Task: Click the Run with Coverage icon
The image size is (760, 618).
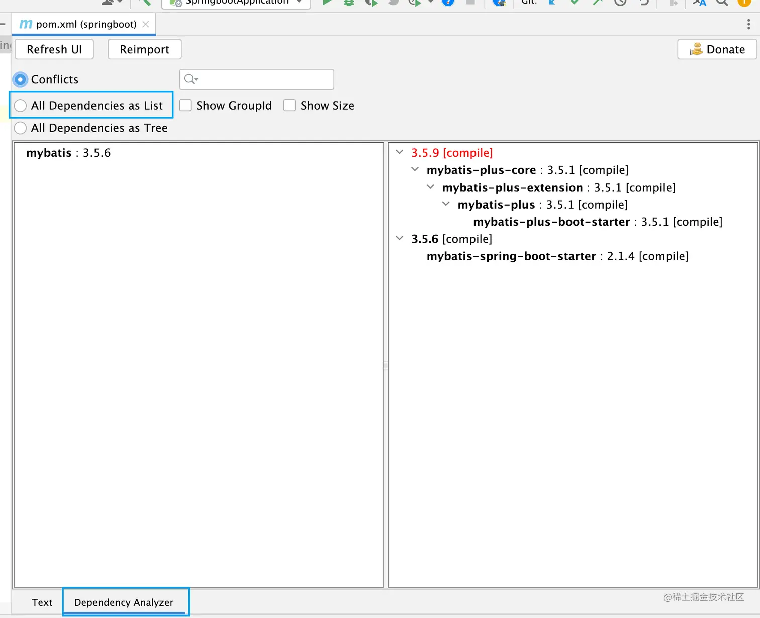Action: pos(371,2)
